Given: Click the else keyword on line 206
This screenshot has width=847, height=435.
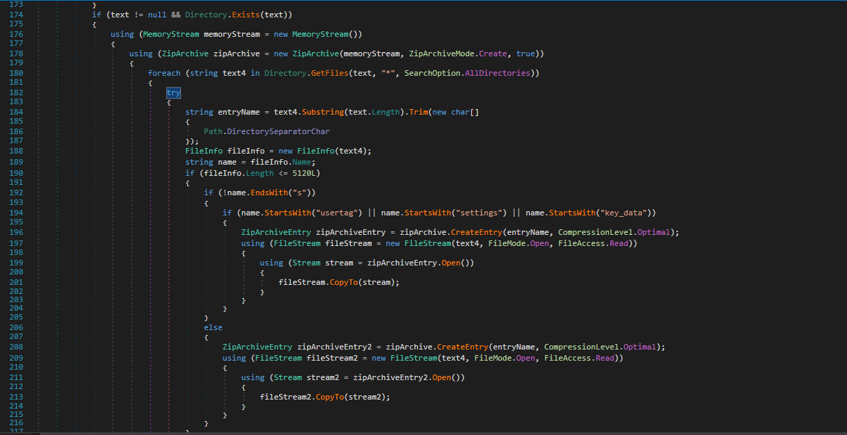Looking at the screenshot, I should (213, 327).
